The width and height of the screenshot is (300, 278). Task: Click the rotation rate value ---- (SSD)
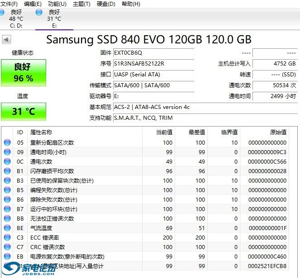[x=275, y=75]
